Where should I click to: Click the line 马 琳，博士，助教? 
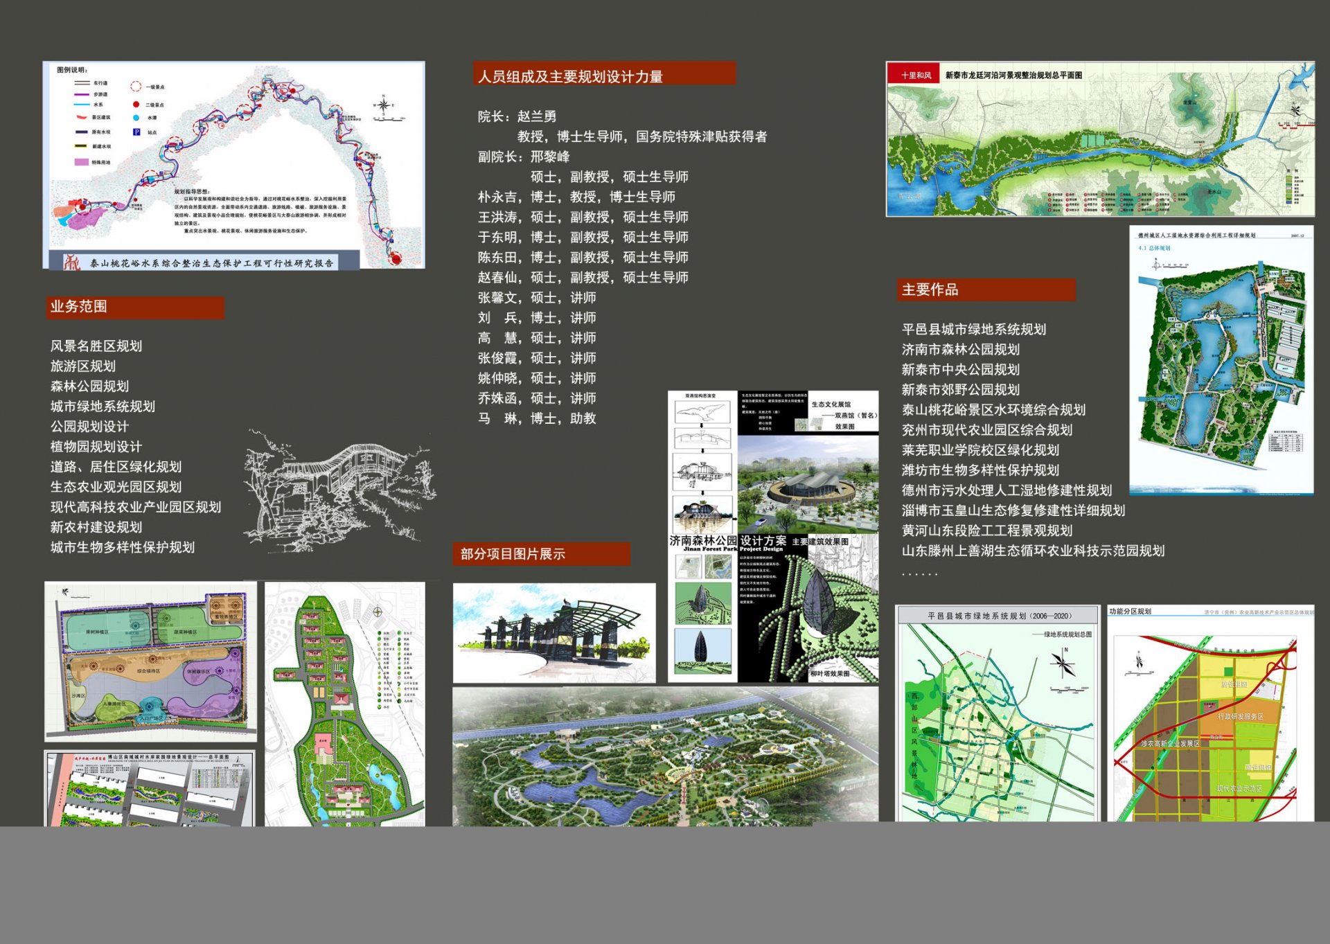pos(537,418)
